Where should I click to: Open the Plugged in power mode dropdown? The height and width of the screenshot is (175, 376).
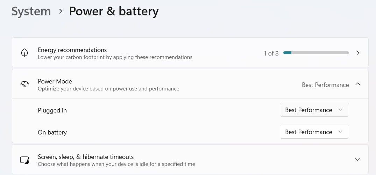click(x=314, y=110)
